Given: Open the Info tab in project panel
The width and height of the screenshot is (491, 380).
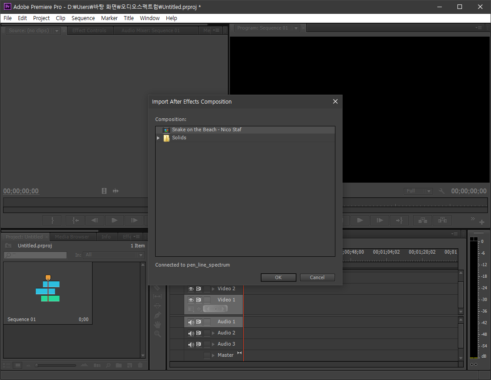Looking at the screenshot, I should click(x=106, y=237).
